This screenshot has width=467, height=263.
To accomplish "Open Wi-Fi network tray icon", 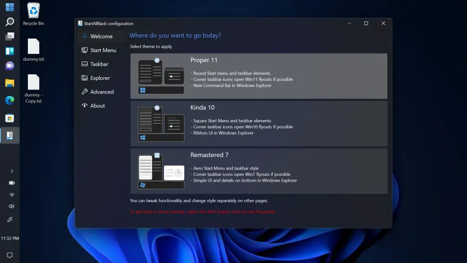I will (11, 195).
